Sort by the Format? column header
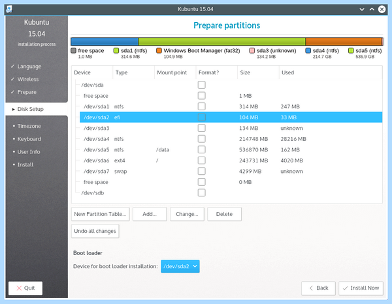This screenshot has height=304, width=392. pos(217,72)
